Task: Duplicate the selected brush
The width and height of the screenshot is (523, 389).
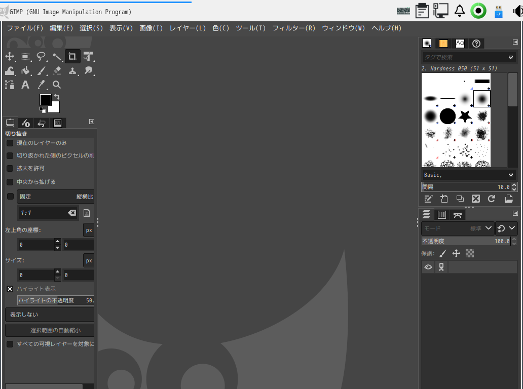Action: pos(460,199)
